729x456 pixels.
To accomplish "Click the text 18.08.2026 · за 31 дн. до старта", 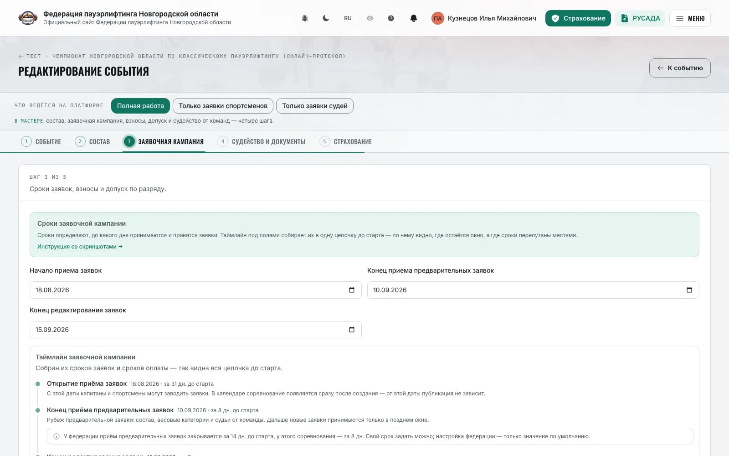I will 172,384.
